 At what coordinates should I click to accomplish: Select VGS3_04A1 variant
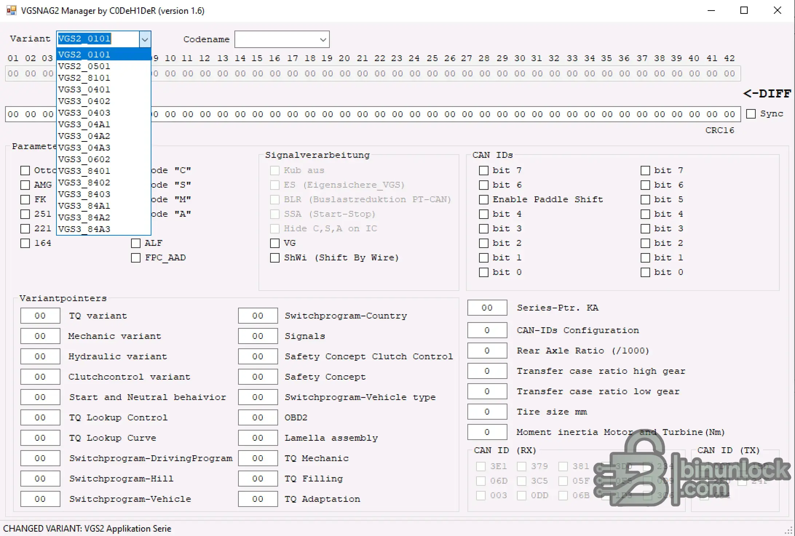(x=104, y=124)
